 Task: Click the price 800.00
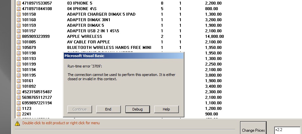pyautogui.click(x=212, y=8)
